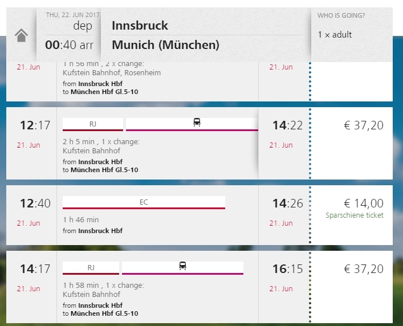Screen dimensions: 403x326
Task: Select RJ segment of 14:17 departure
Action: click(91, 268)
